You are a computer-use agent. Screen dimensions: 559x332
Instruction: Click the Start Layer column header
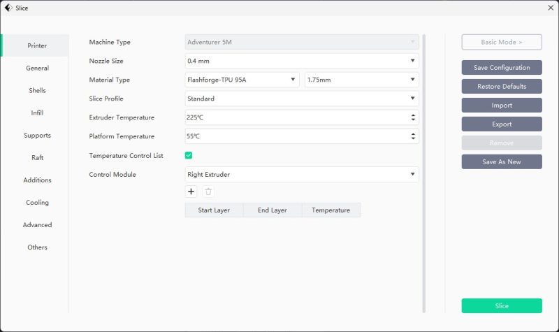pyautogui.click(x=214, y=210)
